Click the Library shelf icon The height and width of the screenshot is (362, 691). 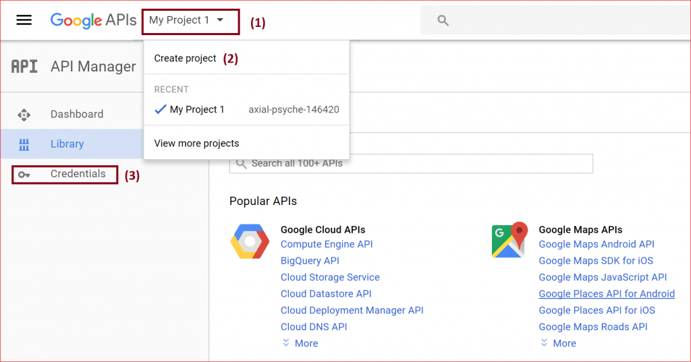click(x=24, y=144)
